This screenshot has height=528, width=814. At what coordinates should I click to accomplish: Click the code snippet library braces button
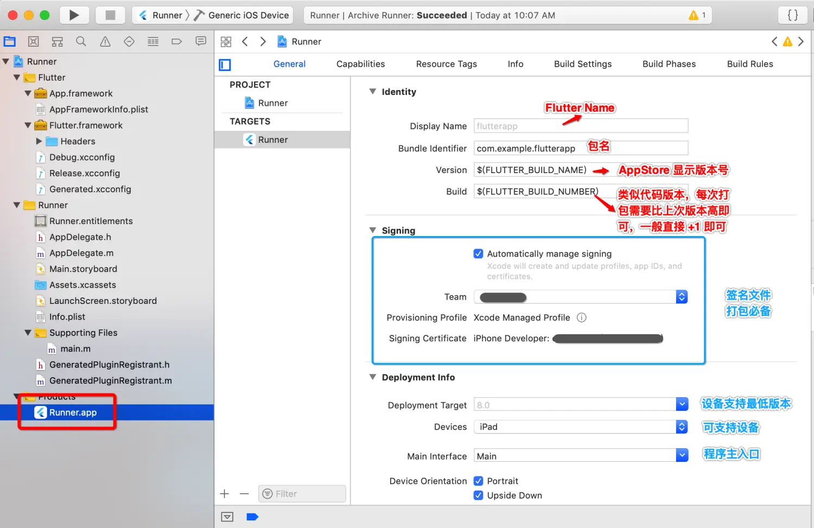pyautogui.click(x=793, y=15)
